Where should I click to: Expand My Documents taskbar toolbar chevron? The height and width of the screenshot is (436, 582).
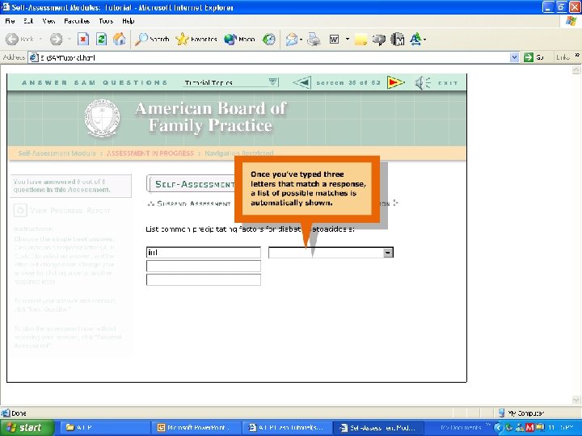tap(487, 426)
